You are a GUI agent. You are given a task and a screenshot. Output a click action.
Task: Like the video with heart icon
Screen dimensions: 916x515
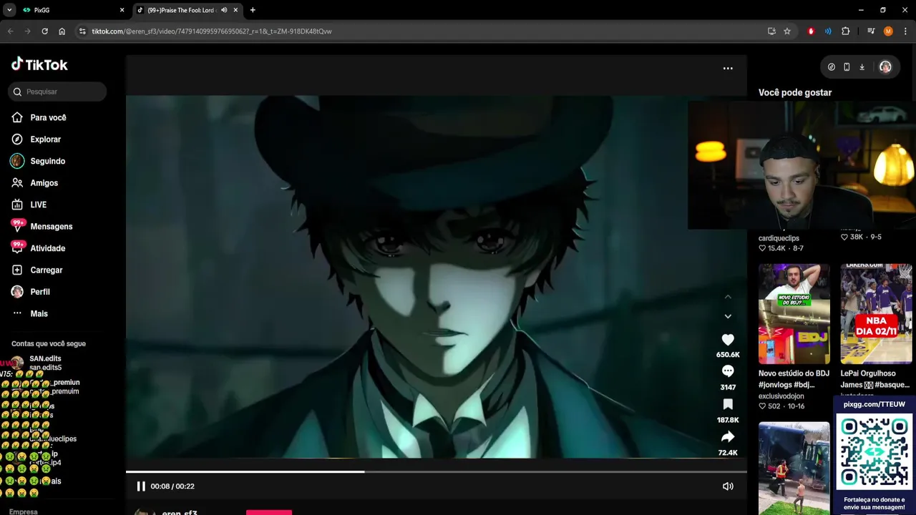pos(728,340)
